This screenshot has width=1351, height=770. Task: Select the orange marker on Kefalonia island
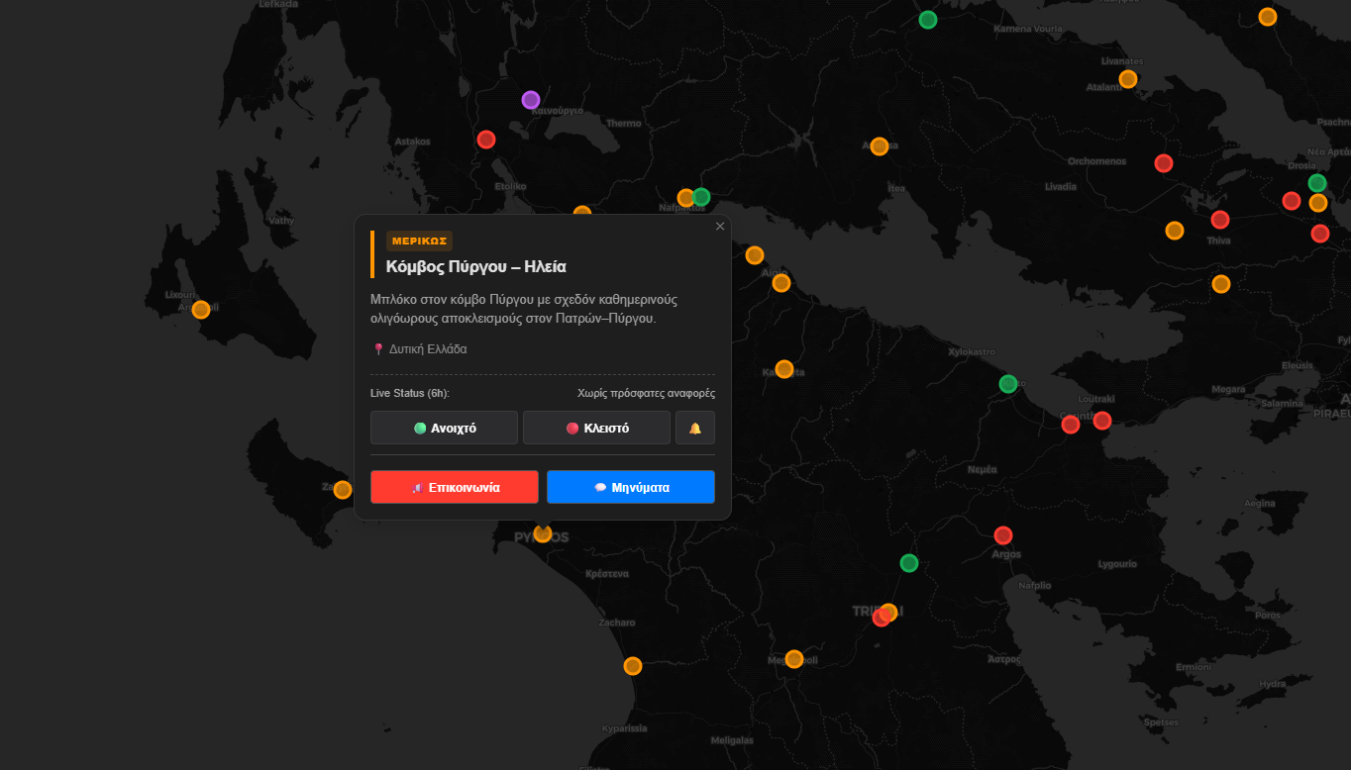tap(201, 310)
